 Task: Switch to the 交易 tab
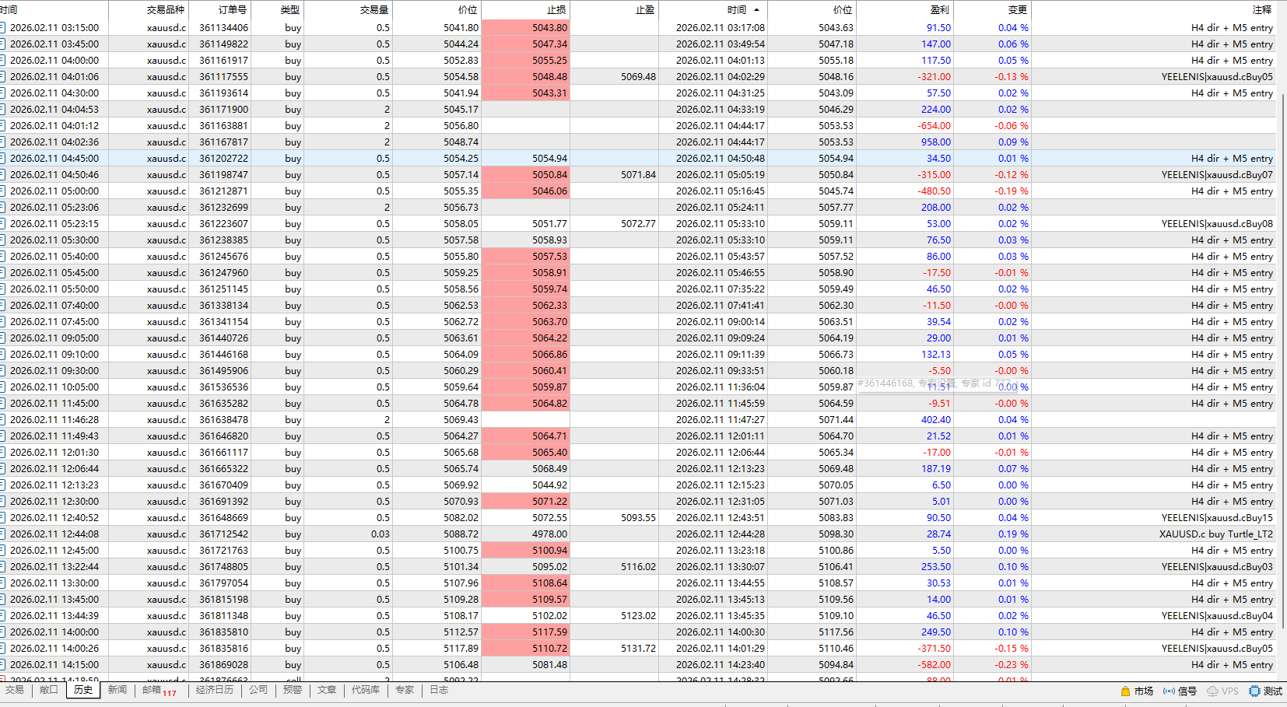(x=14, y=690)
